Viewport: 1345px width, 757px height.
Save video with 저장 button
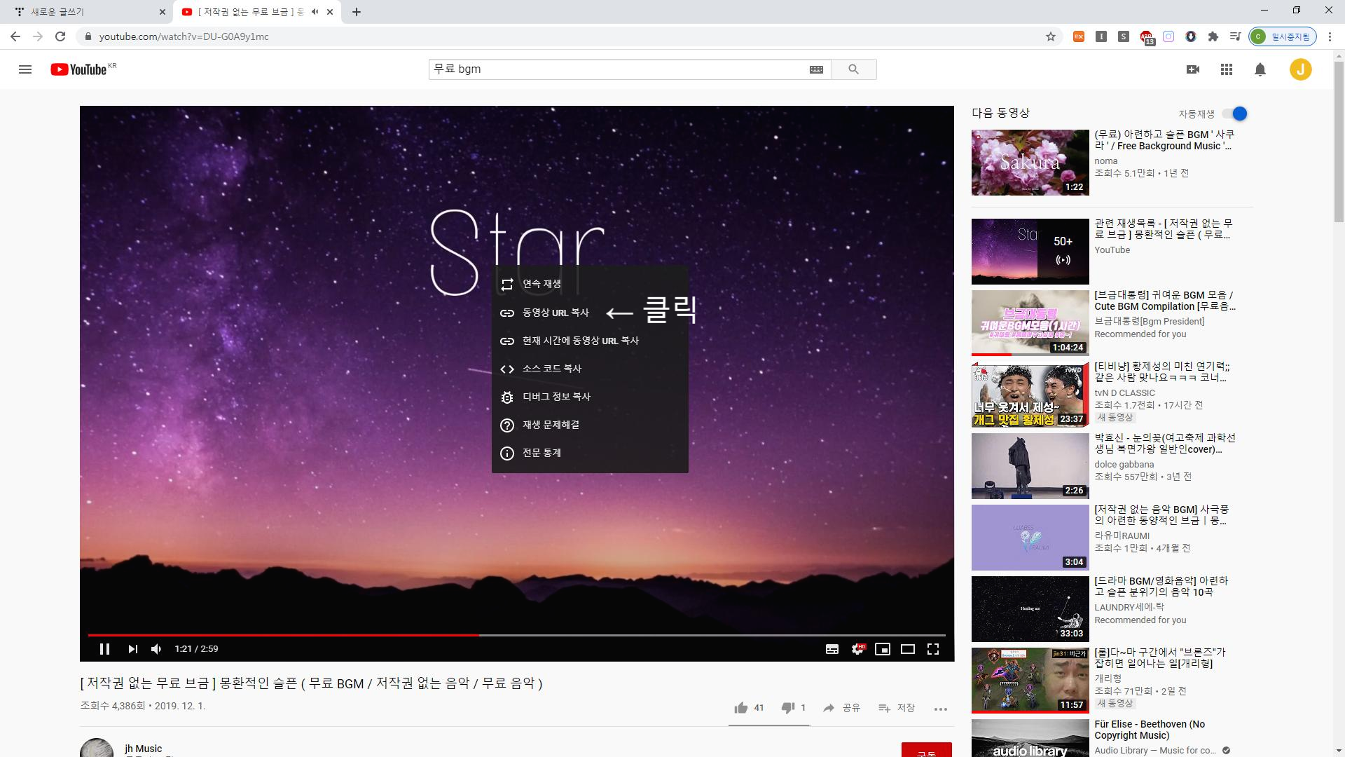click(897, 708)
